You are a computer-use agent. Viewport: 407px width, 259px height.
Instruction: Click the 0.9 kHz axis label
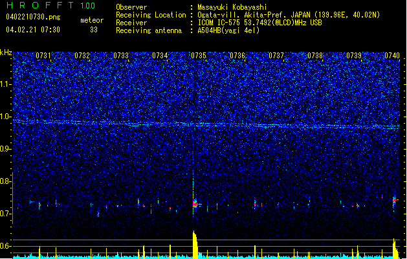(x=5, y=149)
